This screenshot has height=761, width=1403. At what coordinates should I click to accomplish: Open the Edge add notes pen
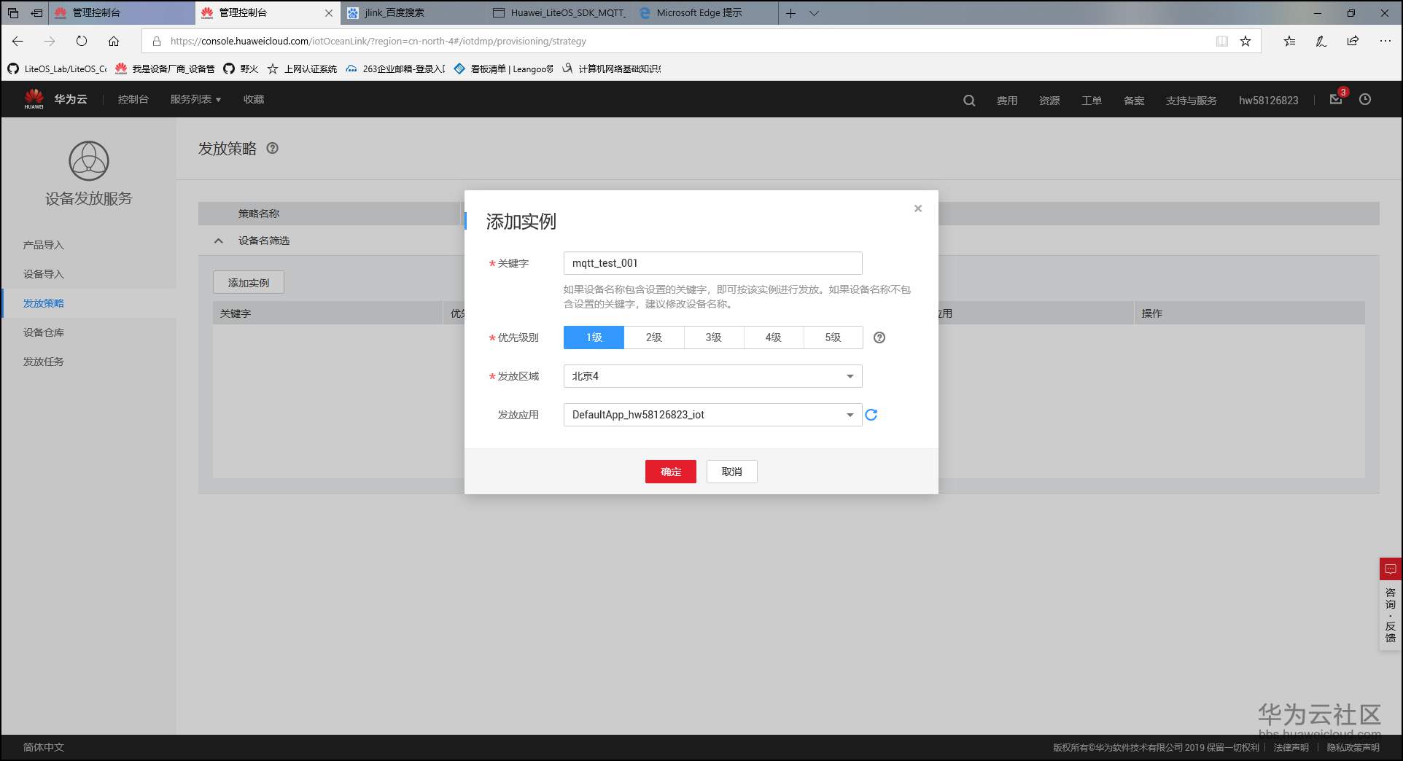tap(1321, 41)
